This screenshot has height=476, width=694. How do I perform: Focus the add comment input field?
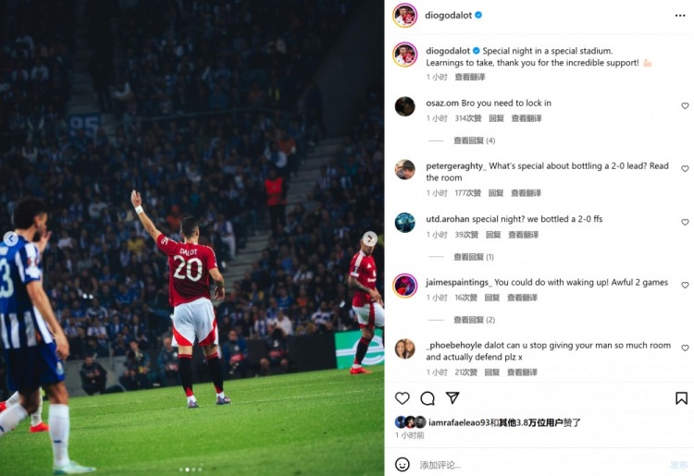point(540,465)
